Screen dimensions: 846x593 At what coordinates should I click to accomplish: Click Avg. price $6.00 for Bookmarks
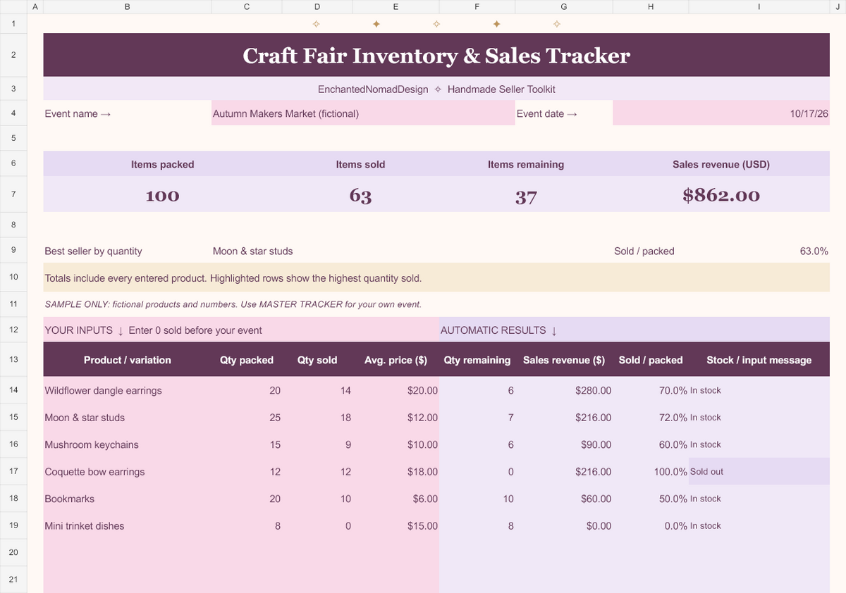396,499
